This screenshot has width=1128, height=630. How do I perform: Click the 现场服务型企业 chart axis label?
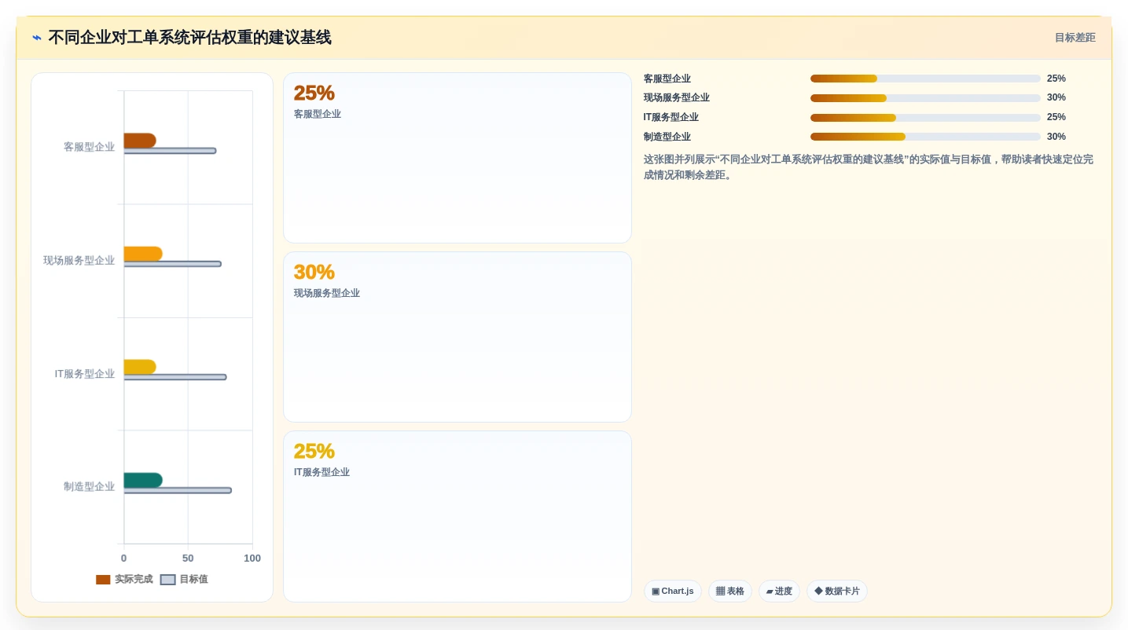[x=79, y=260]
